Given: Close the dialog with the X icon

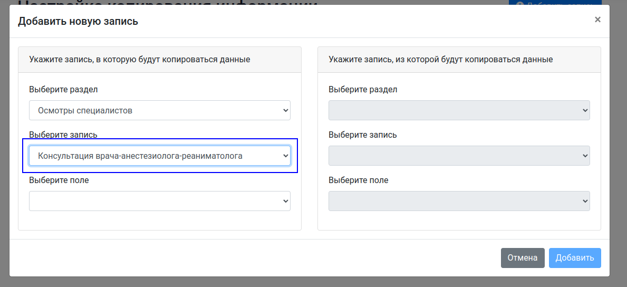Looking at the screenshot, I should tap(597, 20).
